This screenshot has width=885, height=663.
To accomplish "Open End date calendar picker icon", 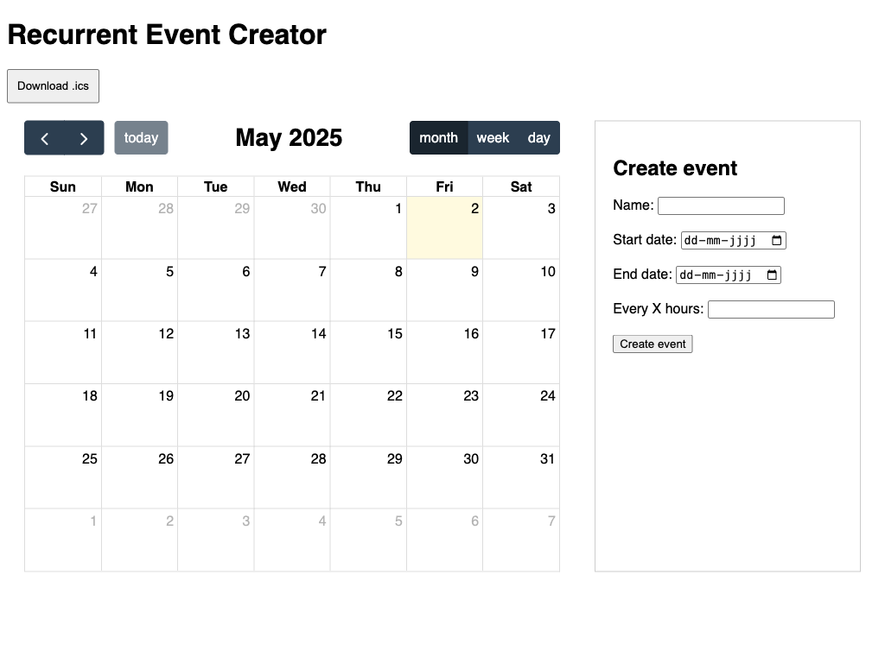I will point(771,275).
